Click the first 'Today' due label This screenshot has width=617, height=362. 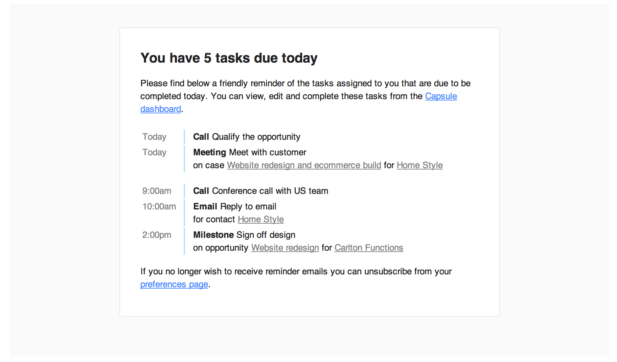pos(154,137)
